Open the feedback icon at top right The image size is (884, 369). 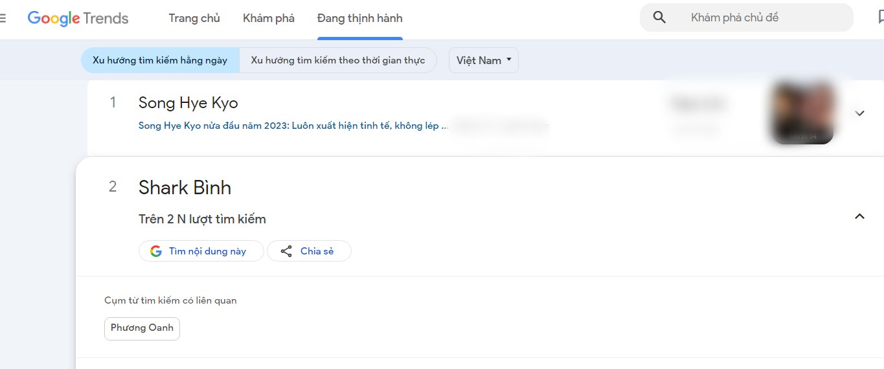880,17
